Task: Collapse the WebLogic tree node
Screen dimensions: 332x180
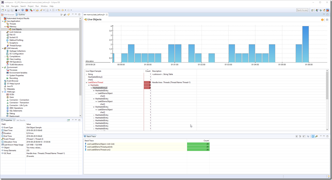Action: pyautogui.click(x=3, y=92)
